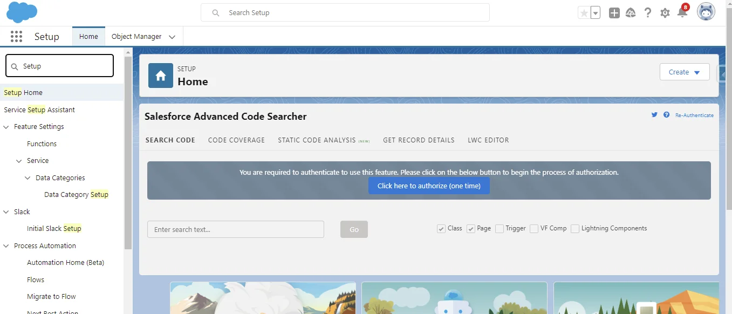The height and width of the screenshot is (314, 732).
Task: Click here to authorize one time
Action: 429,186
